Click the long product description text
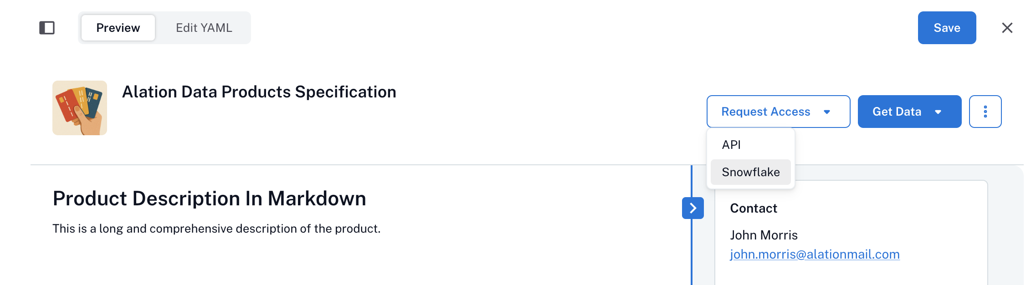 pos(216,229)
